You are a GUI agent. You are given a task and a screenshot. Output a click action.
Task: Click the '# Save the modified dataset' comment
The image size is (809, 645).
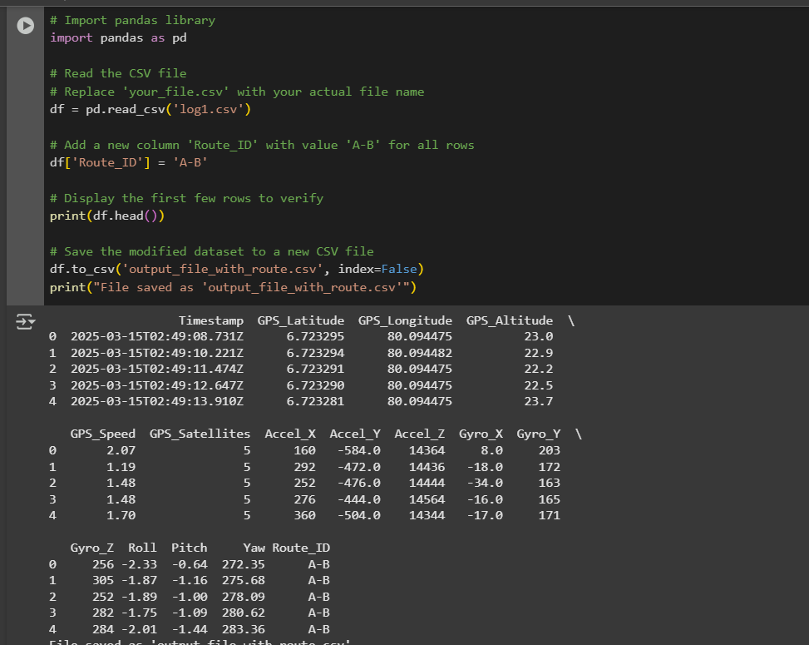click(x=211, y=251)
